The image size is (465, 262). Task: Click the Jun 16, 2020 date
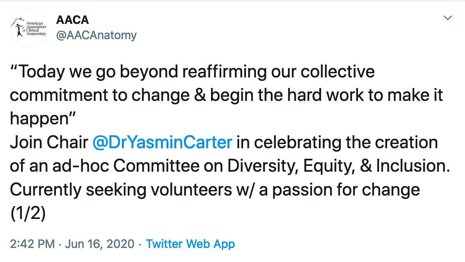tap(99, 244)
